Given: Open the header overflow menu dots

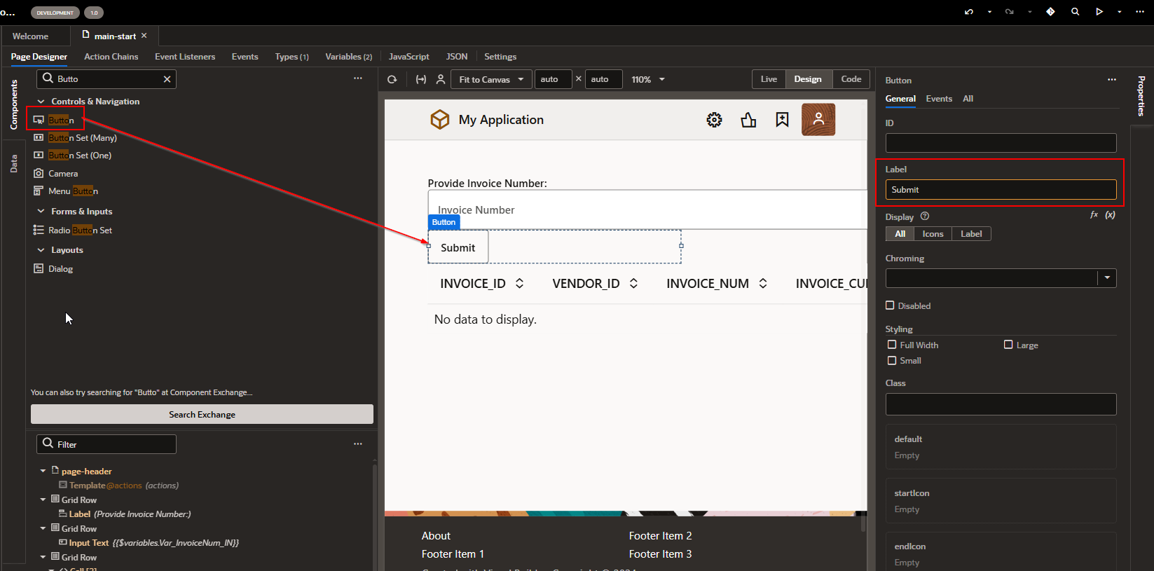Looking at the screenshot, I should [1140, 12].
